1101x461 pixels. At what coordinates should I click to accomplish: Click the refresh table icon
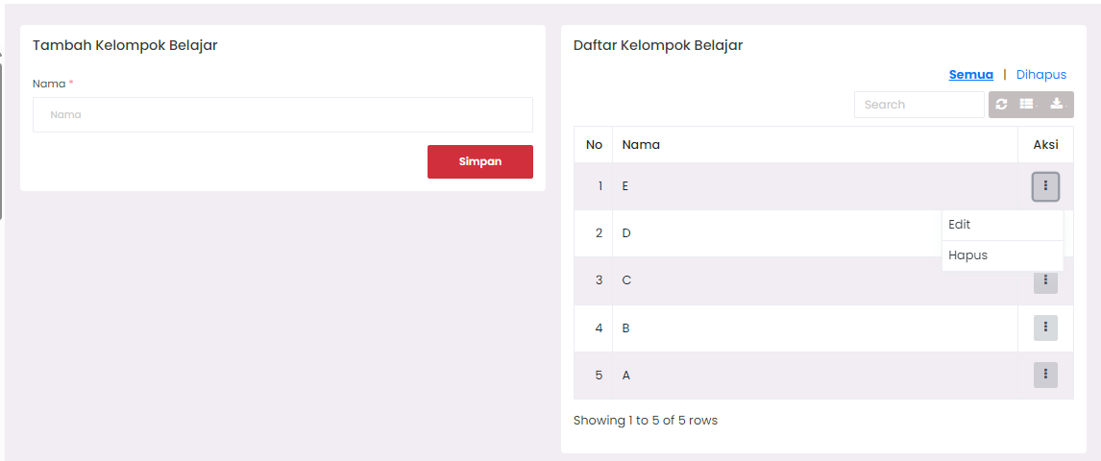click(x=1002, y=105)
